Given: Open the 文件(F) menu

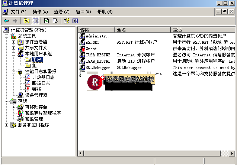Looking at the screenshot, I should (17, 12).
